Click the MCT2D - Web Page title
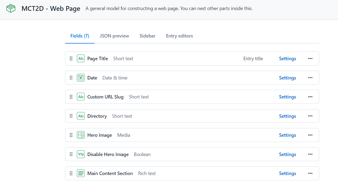The image size is (338, 184). point(51,8)
